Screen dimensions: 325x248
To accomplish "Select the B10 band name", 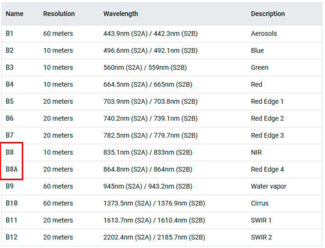I will point(11,203).
